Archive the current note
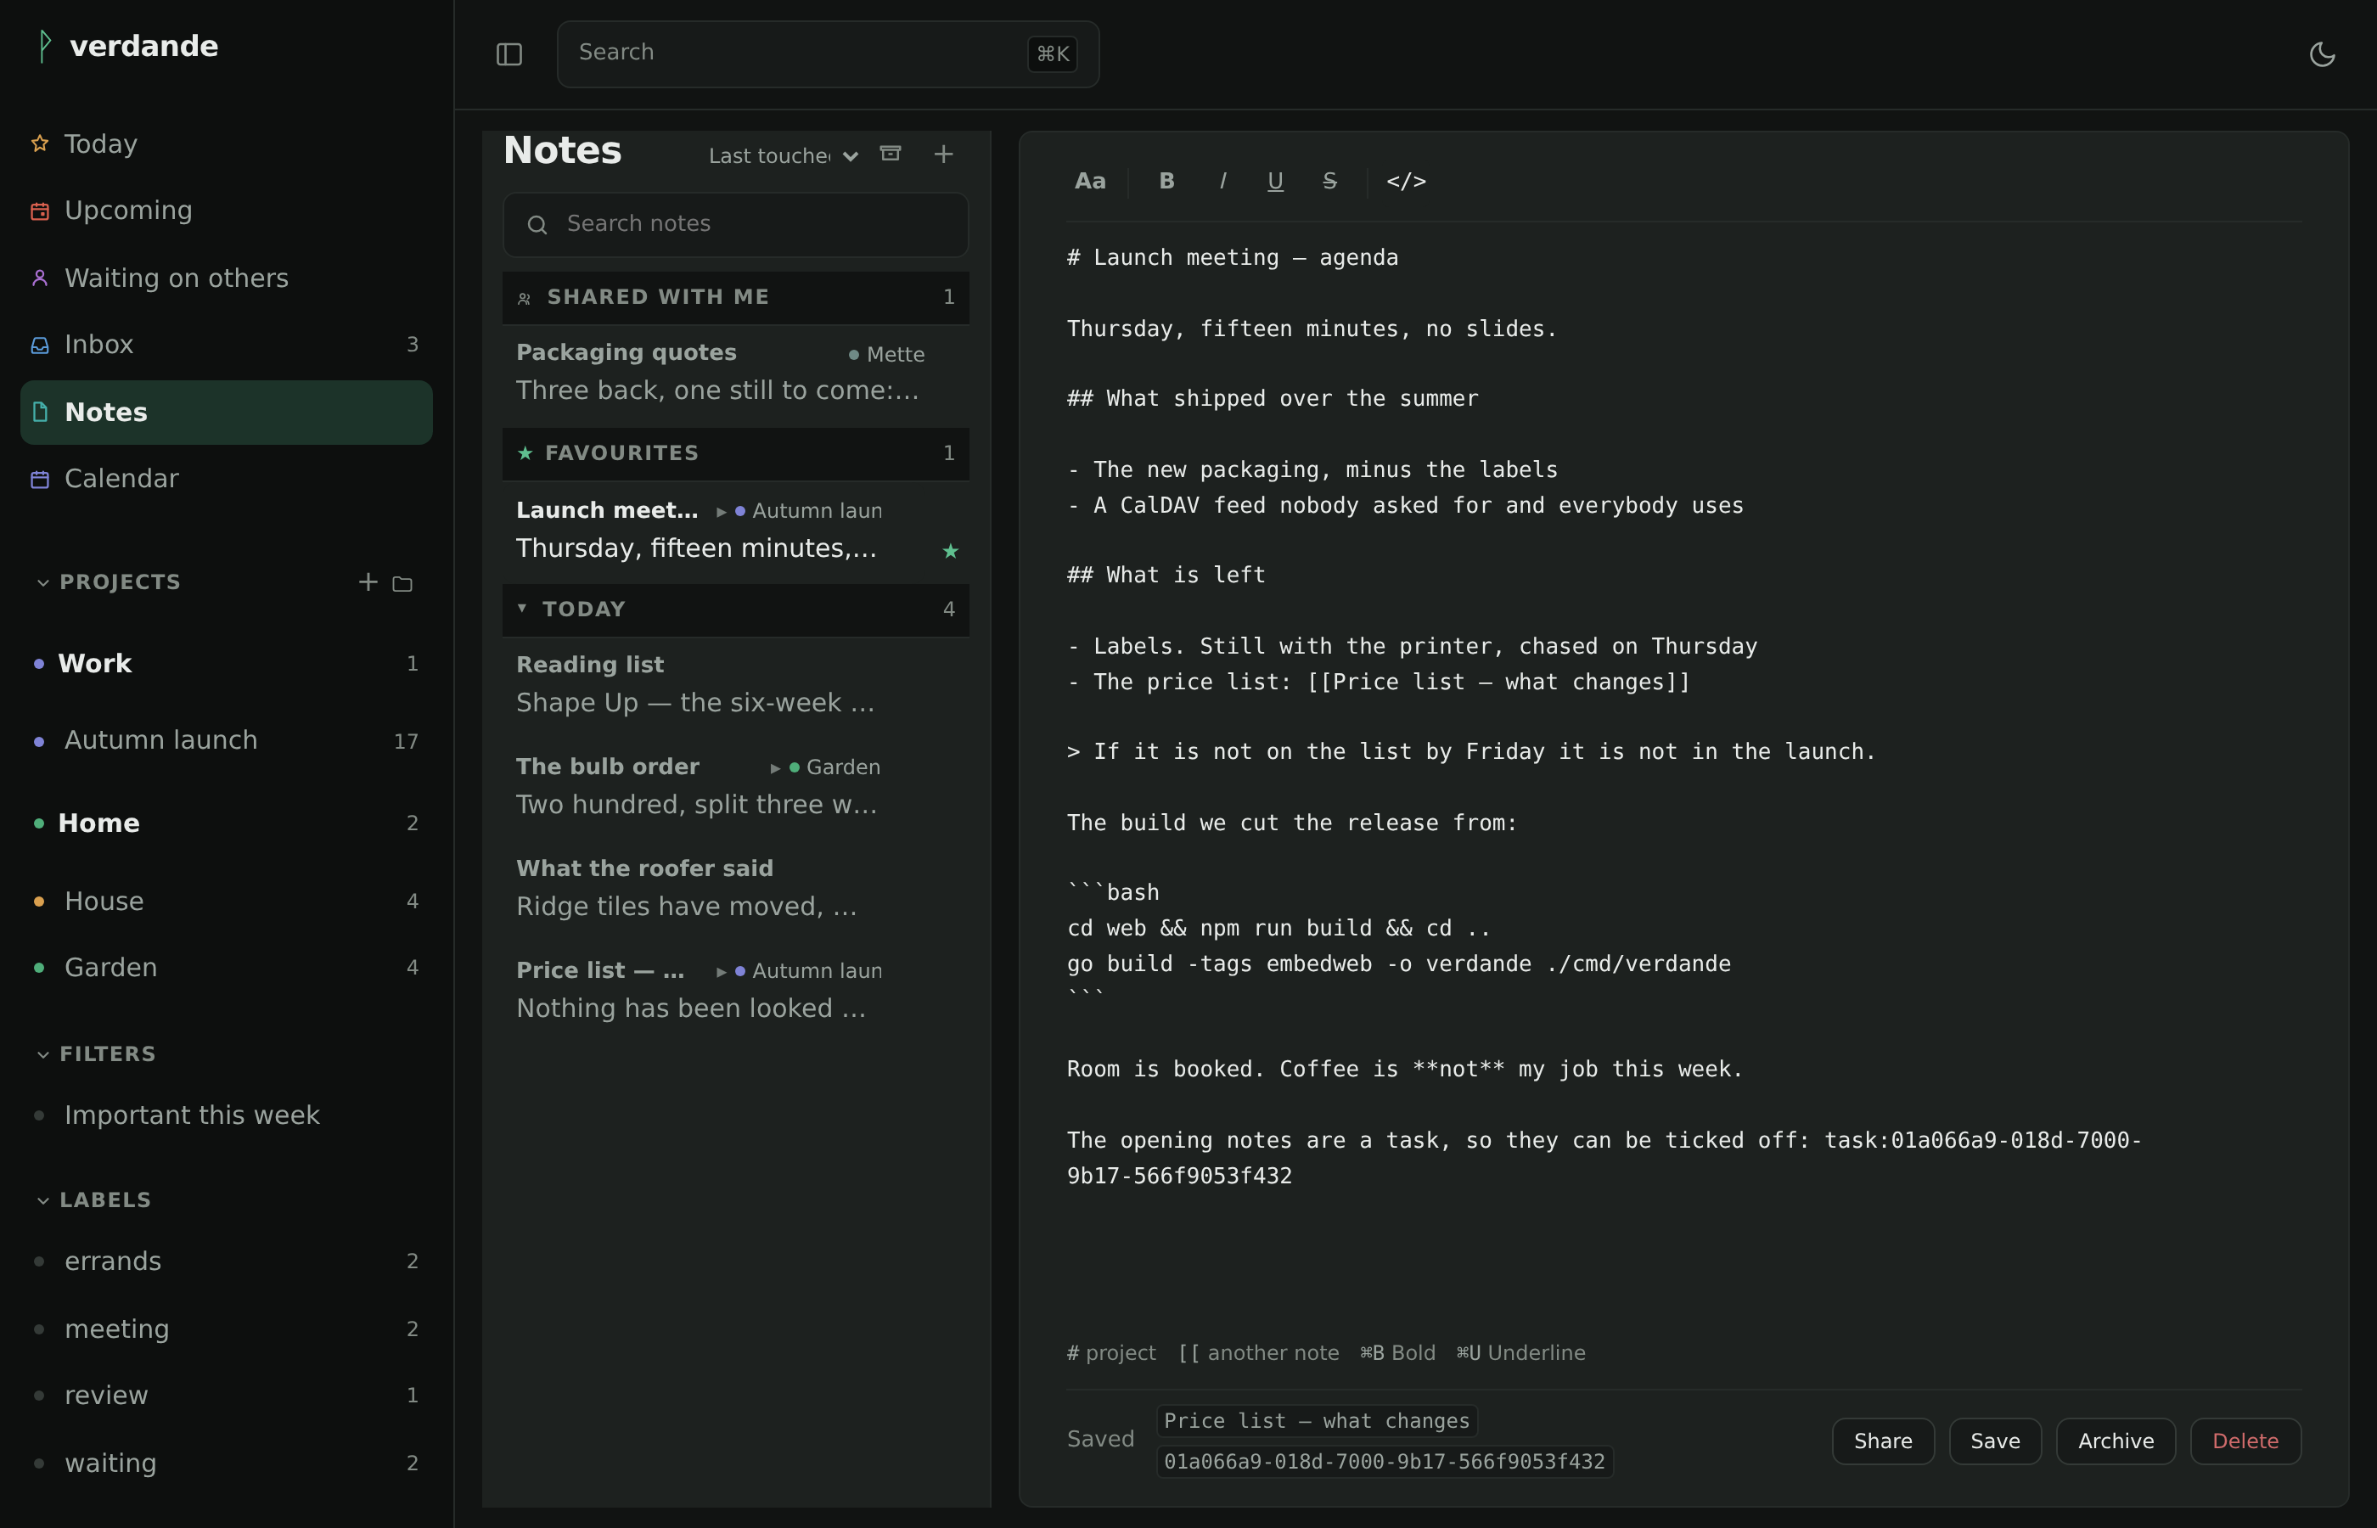The image size is (2377, 1528). click(x=2115, y=1441)
